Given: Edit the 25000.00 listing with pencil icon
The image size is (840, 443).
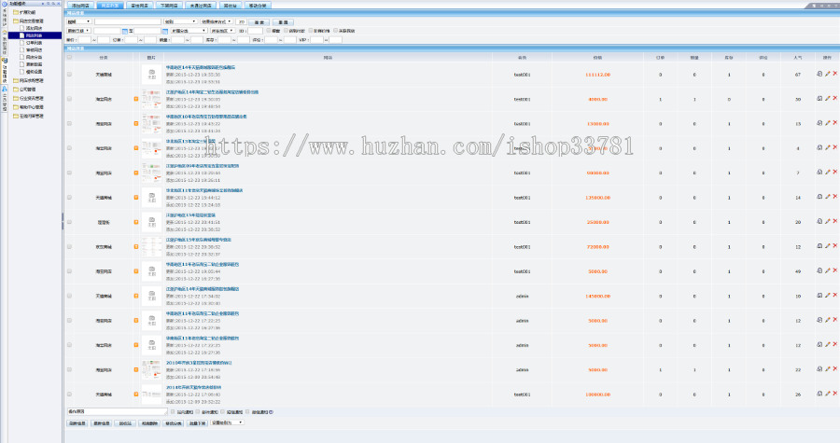Looking at the screenshot, I should [827, 222].
